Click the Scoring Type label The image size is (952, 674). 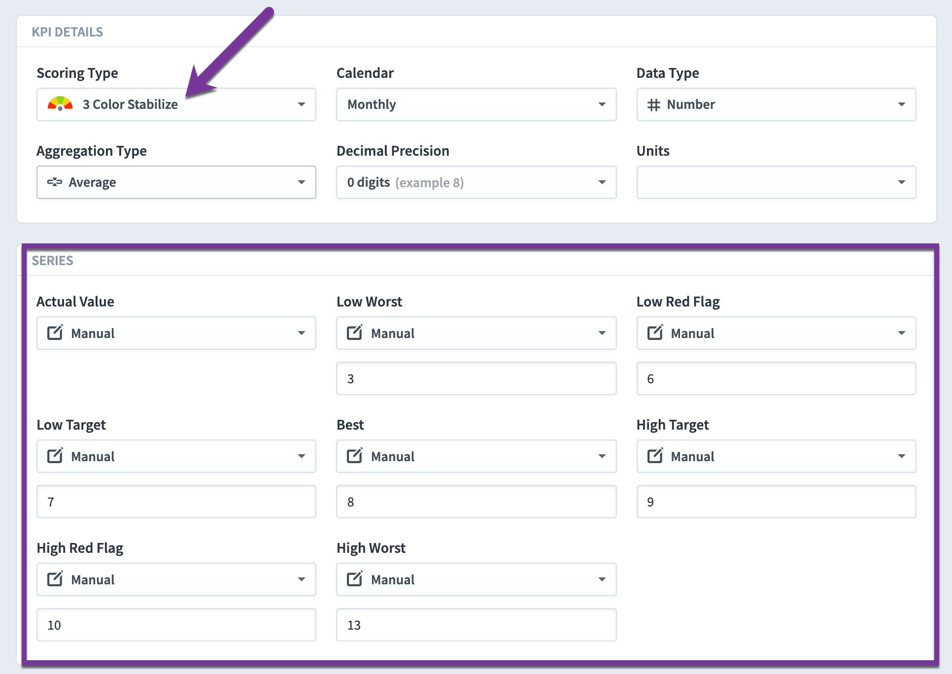(x=77, y=73)
